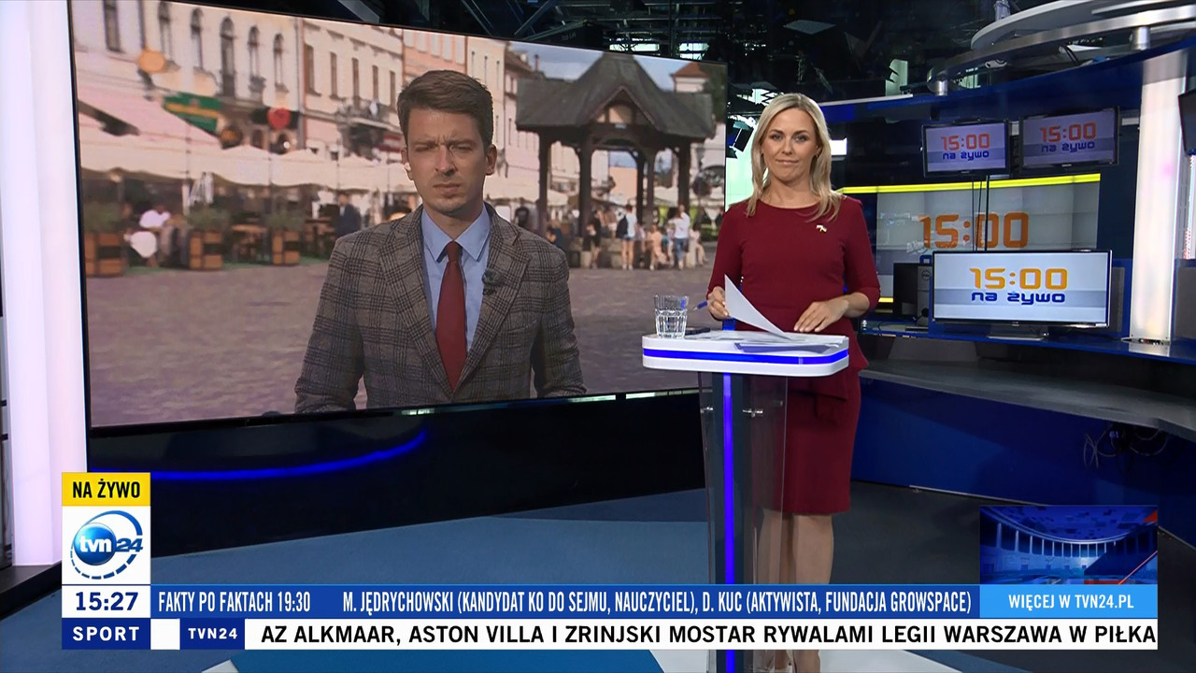
Task: Click the small TVN24 ticker tag
Action: tap(212, 634)
